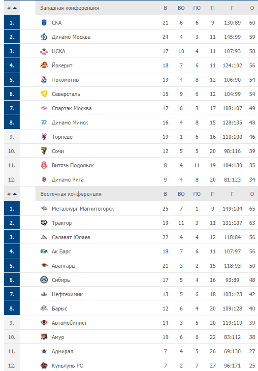Click the СКА team logo icon
Viewport: 258px width, 371px height.
tap(44, 23)
